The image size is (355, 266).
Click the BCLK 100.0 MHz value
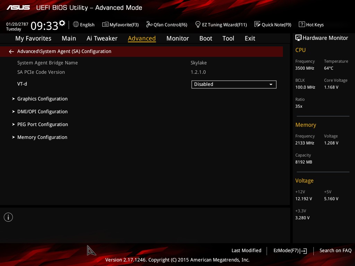(305, 87)
